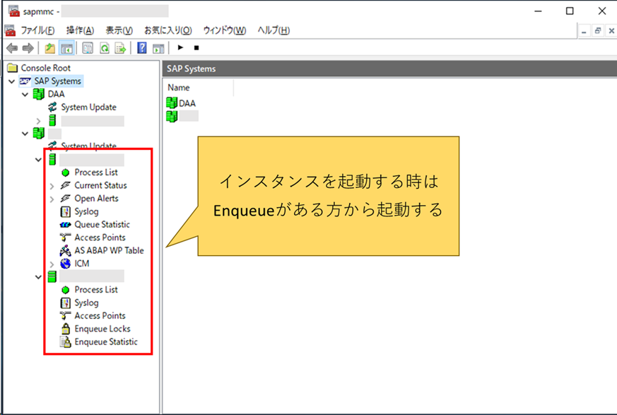Open Syslog in the Enqueue instance
The width and height of the screenshot is (617, 415).
coord(86,303)
